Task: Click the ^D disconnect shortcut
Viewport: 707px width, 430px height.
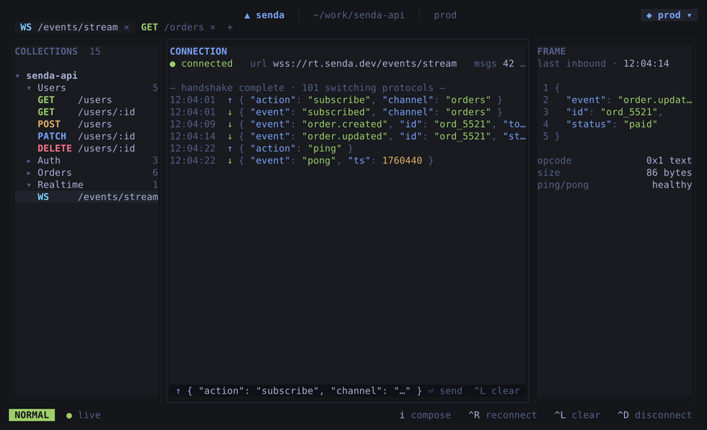Action: pos(655,415)
